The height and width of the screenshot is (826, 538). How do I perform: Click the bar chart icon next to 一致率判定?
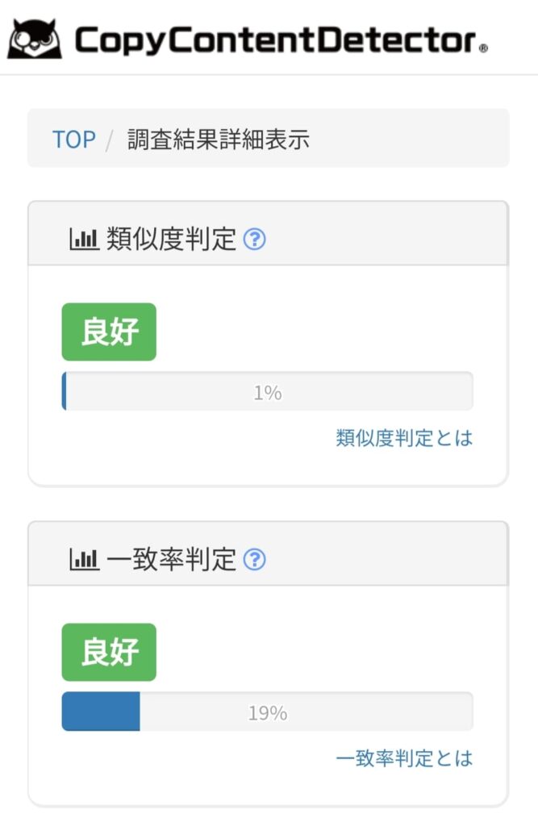pos(84,560)
